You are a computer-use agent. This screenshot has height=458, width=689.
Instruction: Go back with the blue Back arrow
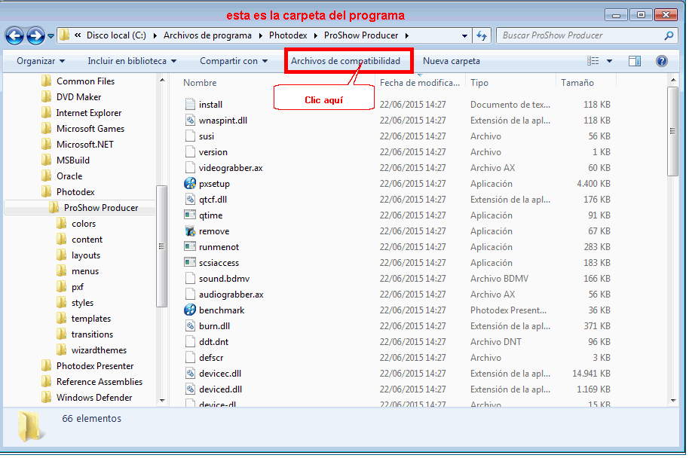click(x=14, y=35)
